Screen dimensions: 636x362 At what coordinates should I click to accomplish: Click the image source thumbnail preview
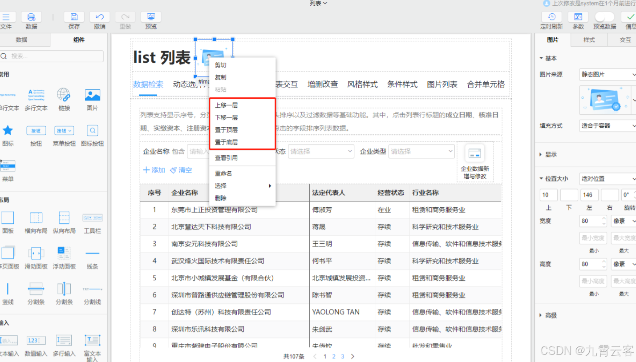(x=605, y=100)
